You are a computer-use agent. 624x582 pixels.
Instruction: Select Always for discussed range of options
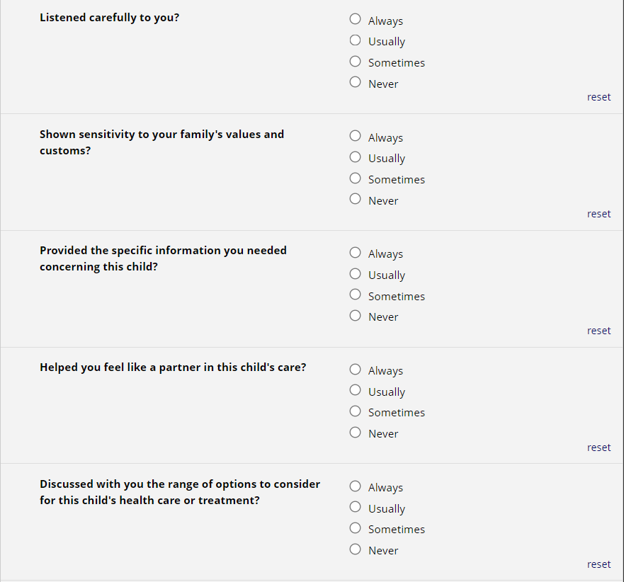pos(356,486)
